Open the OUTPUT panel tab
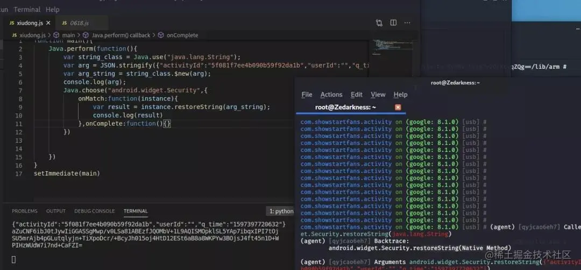The height and width of the screenshot is (270, 581). [56, 211]
